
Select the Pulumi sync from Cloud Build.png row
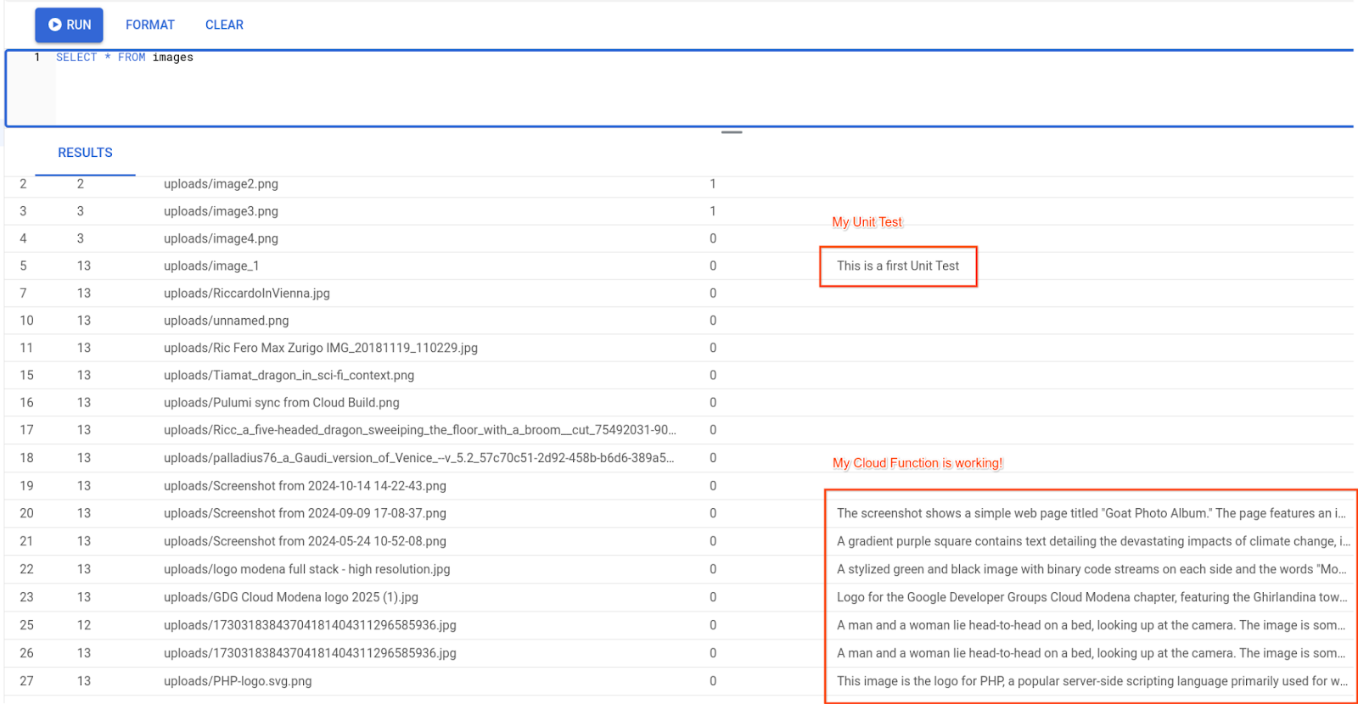click(281, 403)
